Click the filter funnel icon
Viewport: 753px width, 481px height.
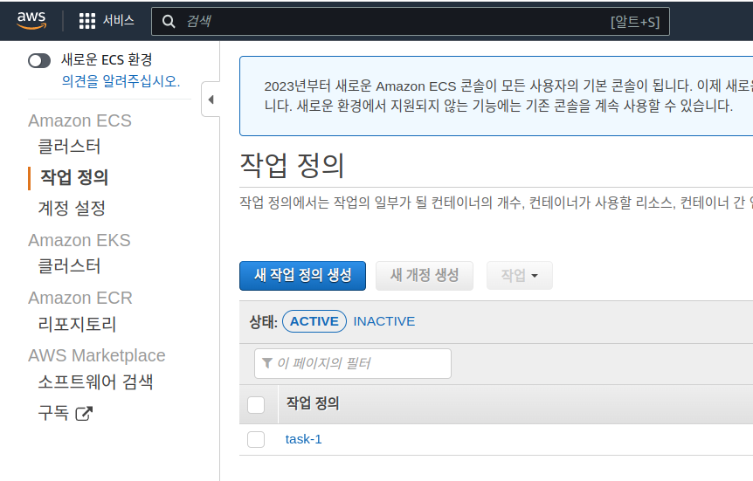pos(267,363)
